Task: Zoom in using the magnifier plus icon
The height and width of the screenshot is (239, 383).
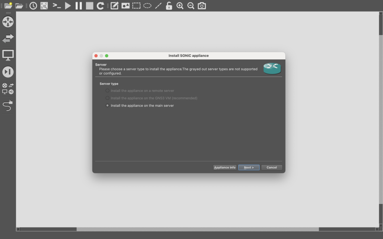Action: 180,6
